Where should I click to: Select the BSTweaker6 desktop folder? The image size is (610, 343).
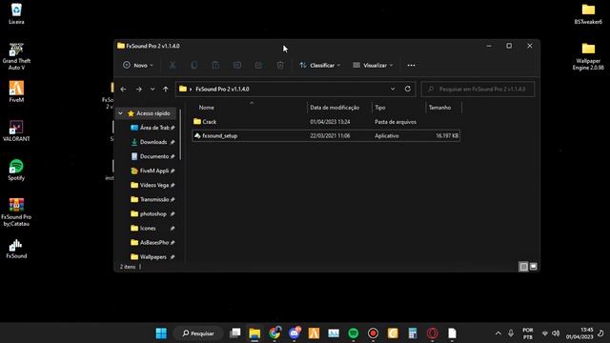(588, 14)
